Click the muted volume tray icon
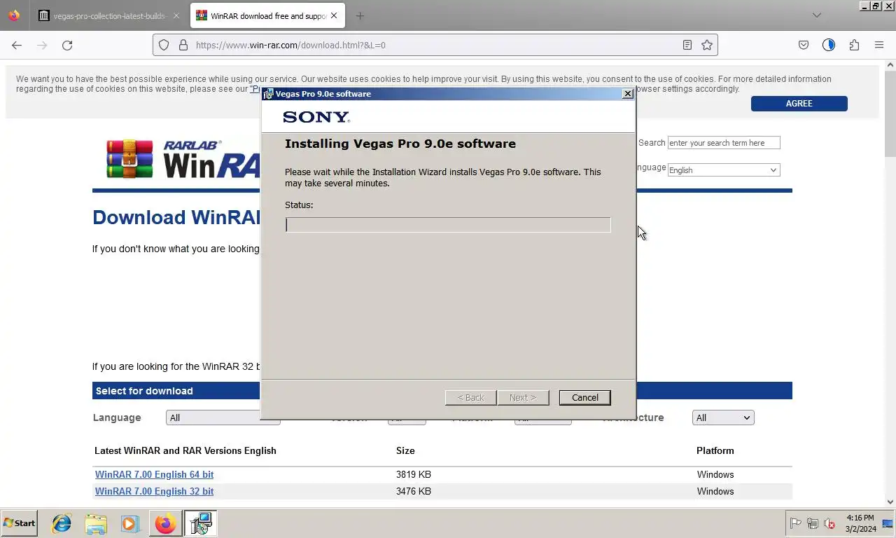Screen dimensions: 896x538 [829, 523]
